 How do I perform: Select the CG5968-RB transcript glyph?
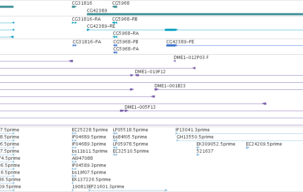(x=115, y=23)
